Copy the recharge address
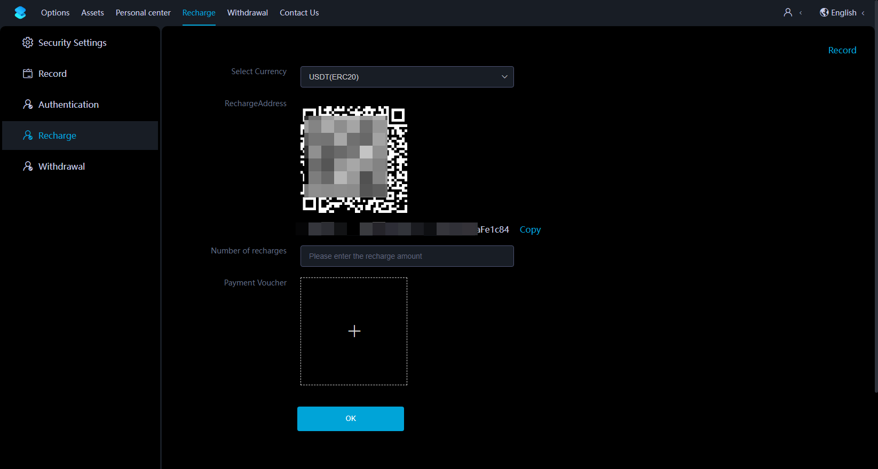The width and height of the screenshot is (878, 469). [530, 229]
